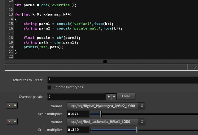Viewport: 198px width, 135px height.
Task: Click the closing brace on line 21
Action: coord(16,52)
